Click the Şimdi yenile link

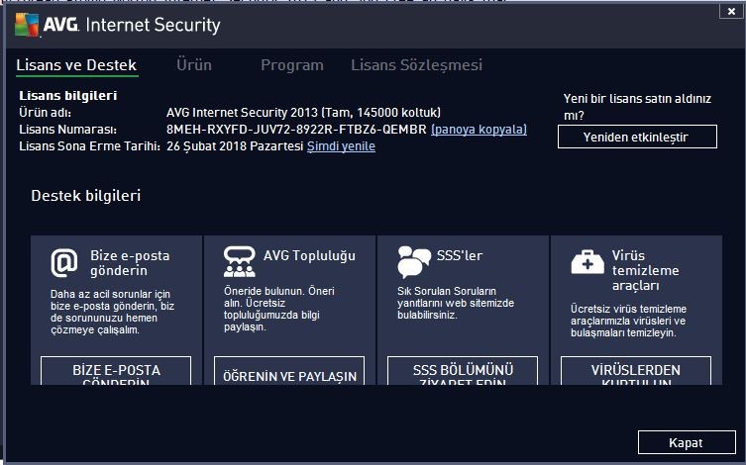point(341,145)
